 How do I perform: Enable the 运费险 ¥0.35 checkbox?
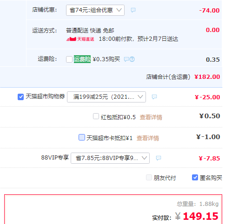(69, 59)
